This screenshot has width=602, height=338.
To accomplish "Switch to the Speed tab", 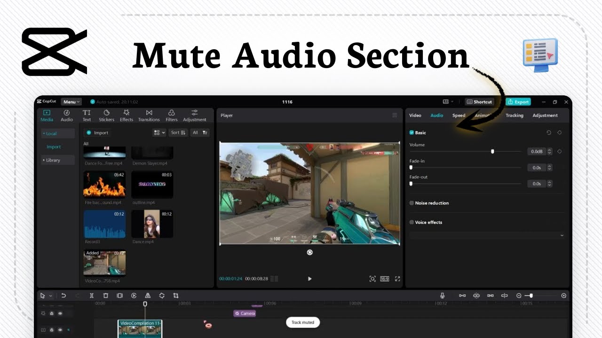I will tap(459, 115).
